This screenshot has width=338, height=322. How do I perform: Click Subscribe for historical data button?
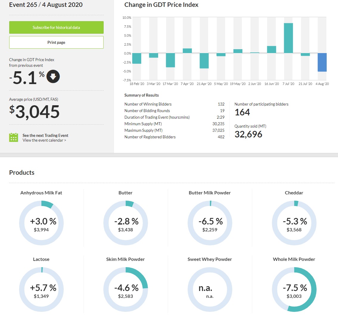[56, 27]
